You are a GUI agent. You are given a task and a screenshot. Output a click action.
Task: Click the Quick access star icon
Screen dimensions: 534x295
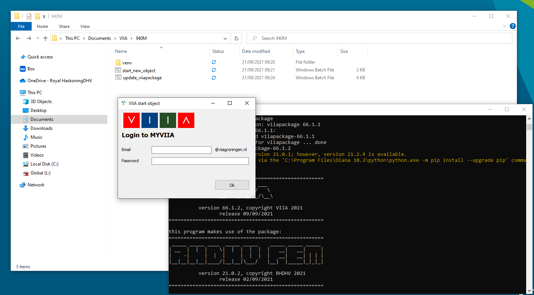click(23, 57)
